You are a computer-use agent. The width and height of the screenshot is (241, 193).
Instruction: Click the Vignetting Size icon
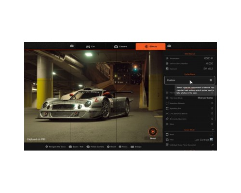167,109
